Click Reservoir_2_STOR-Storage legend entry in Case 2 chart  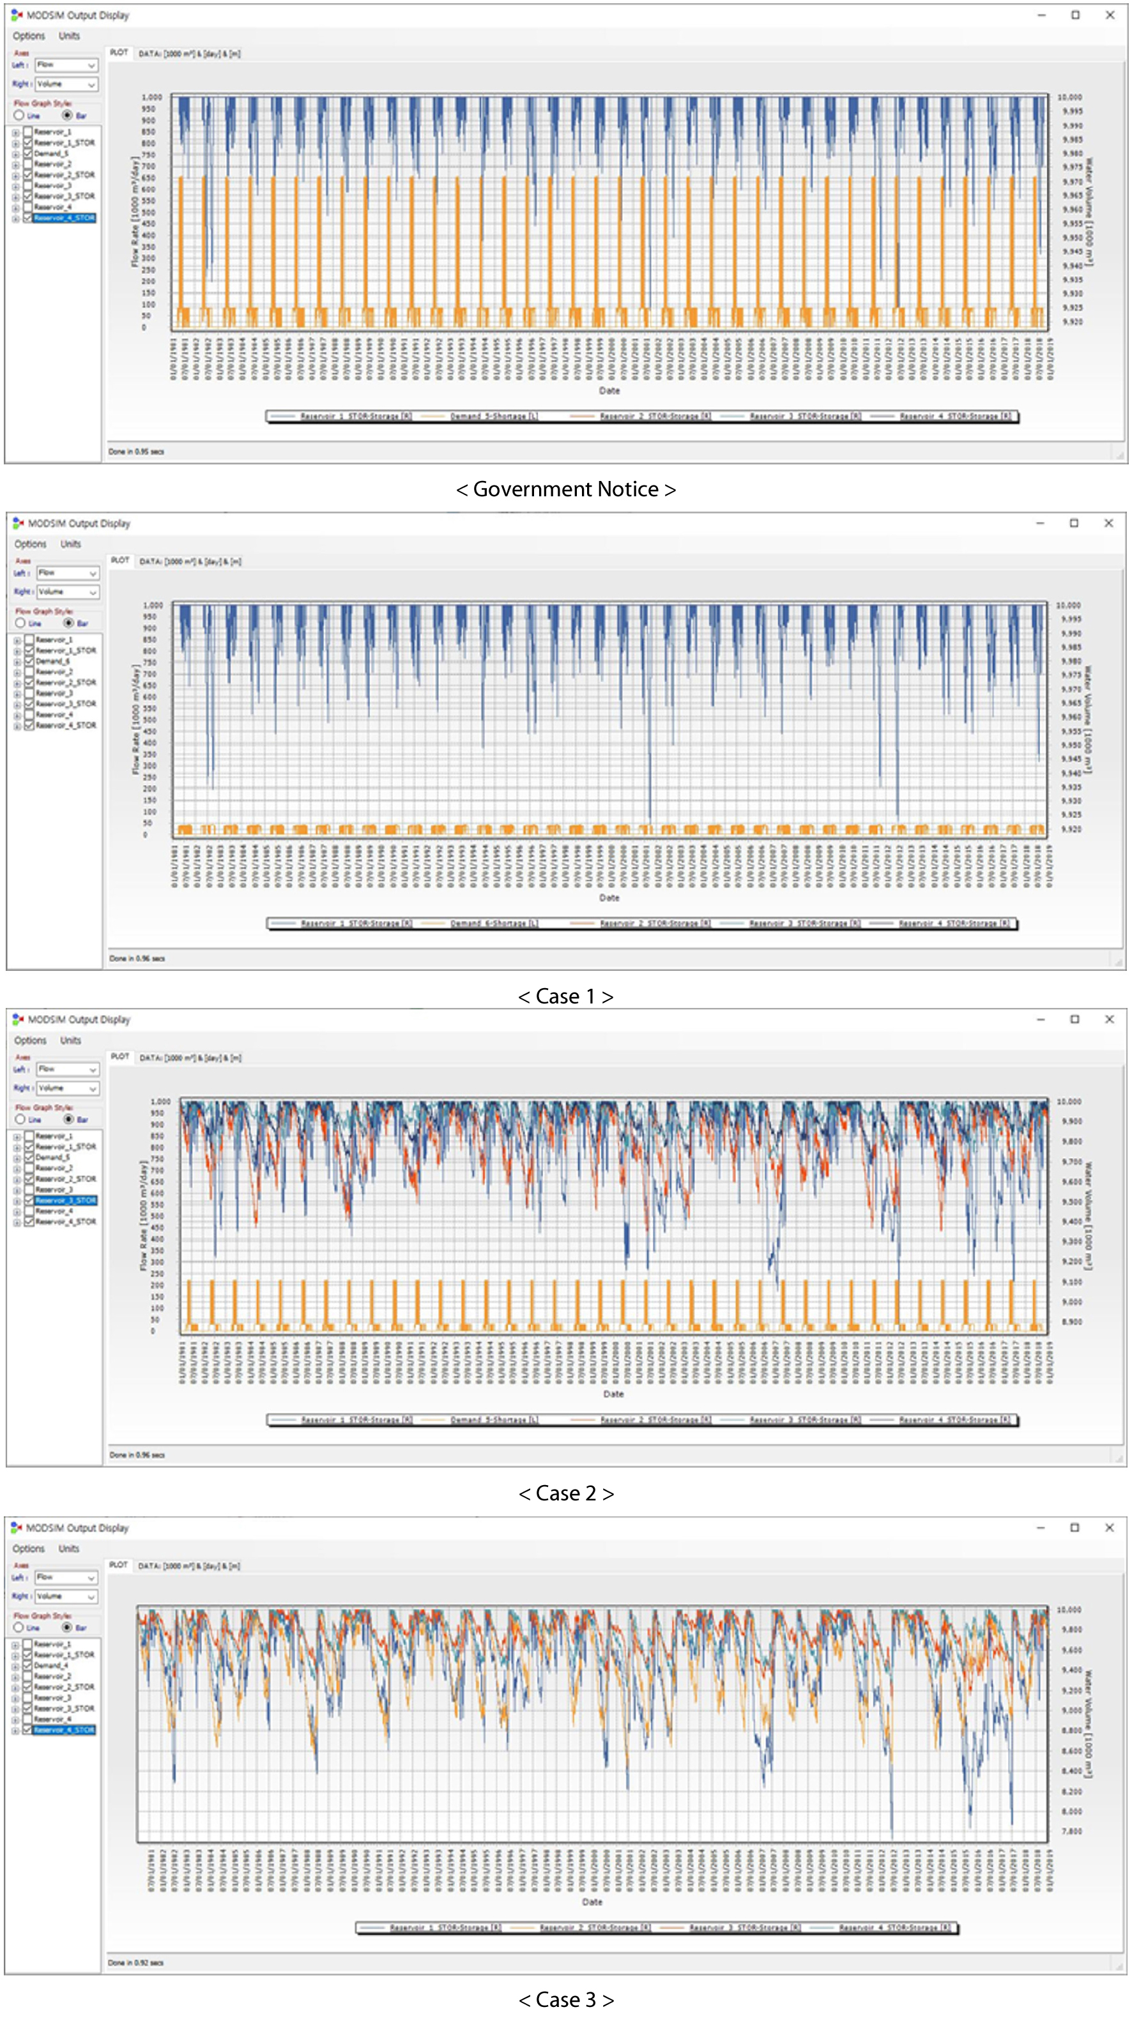click(x=642, y=1420)
